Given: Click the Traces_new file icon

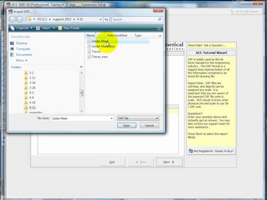Looking at the screenshot, I should [x=89, y=57].
